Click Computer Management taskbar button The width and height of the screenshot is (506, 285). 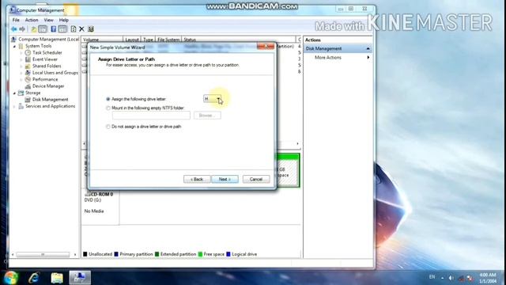coord(80,278)
